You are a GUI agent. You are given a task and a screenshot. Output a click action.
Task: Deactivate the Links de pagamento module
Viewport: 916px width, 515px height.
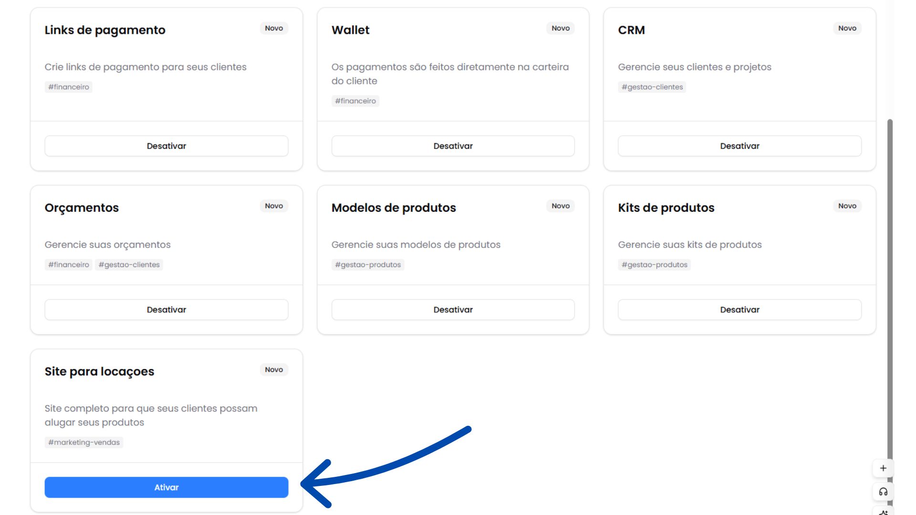click(166, 146)
